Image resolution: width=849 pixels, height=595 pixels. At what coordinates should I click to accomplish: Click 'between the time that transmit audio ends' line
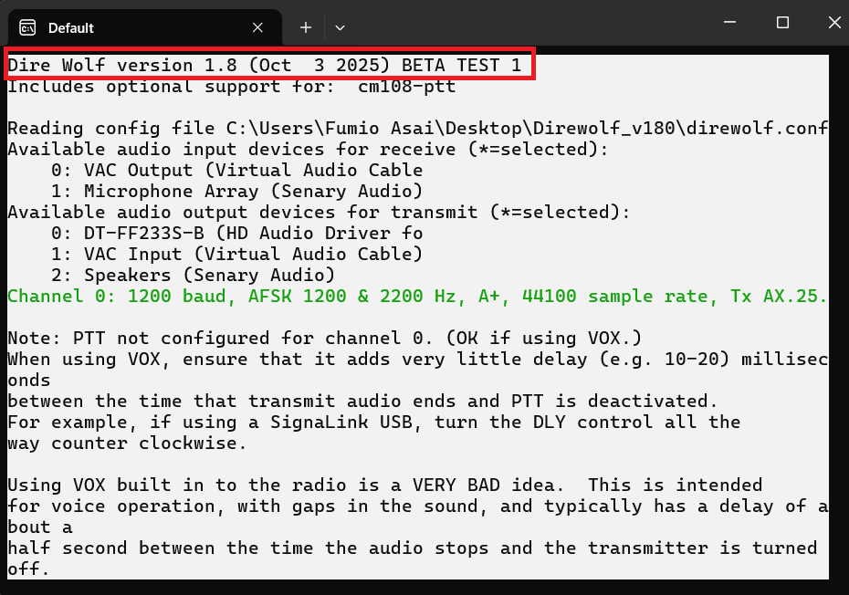point(362,402)
